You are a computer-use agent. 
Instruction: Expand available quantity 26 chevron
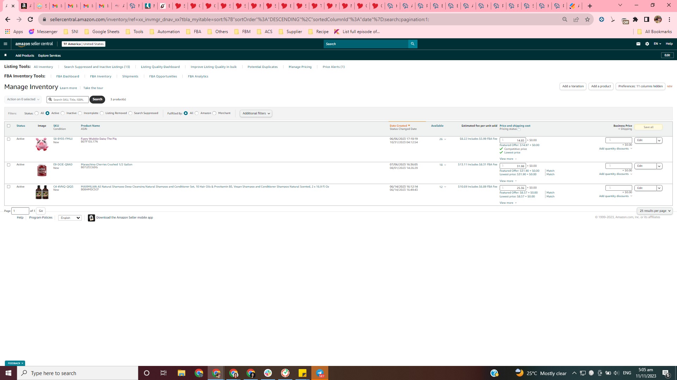tap(445, 139)
